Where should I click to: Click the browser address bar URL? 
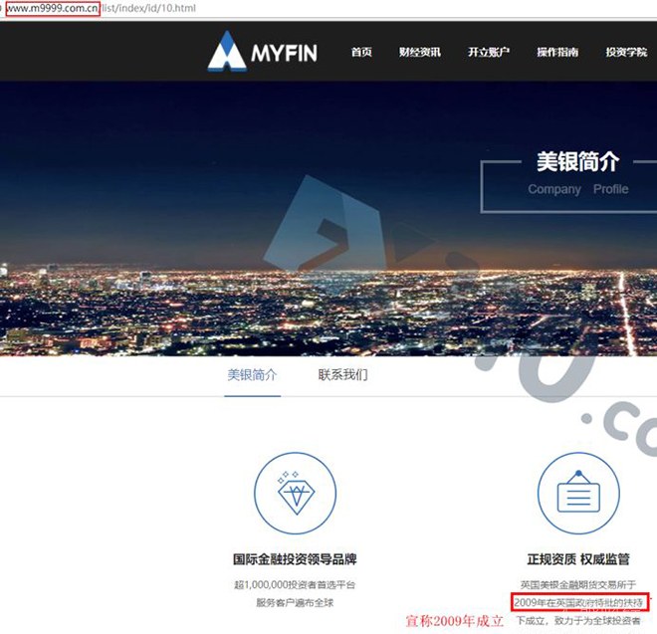(101, 8)
